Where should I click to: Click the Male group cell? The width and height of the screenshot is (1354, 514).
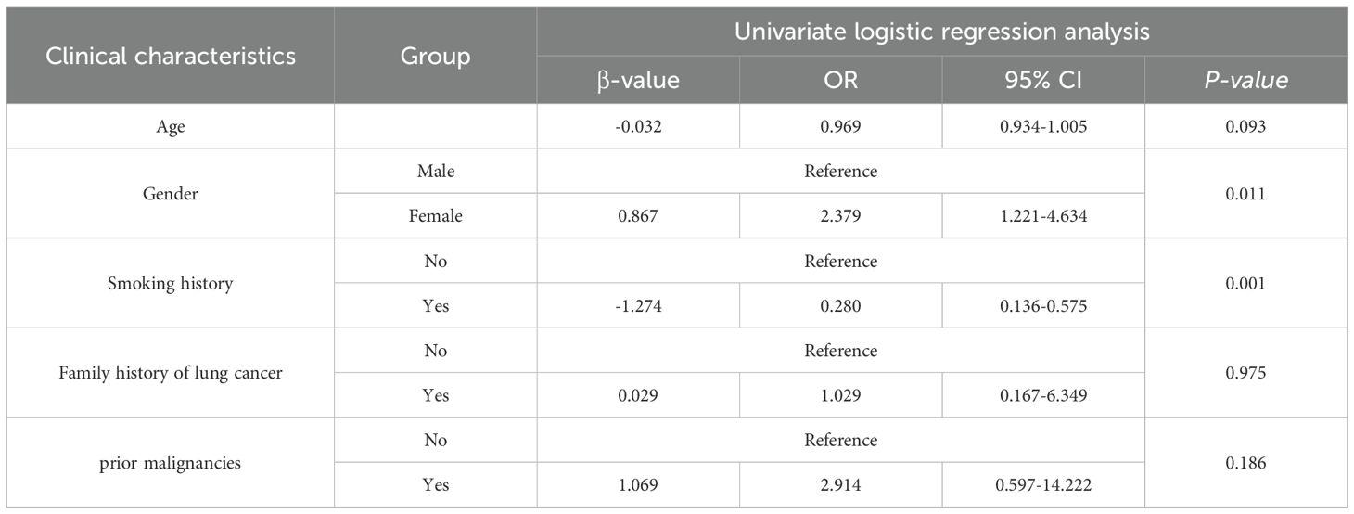435,172
